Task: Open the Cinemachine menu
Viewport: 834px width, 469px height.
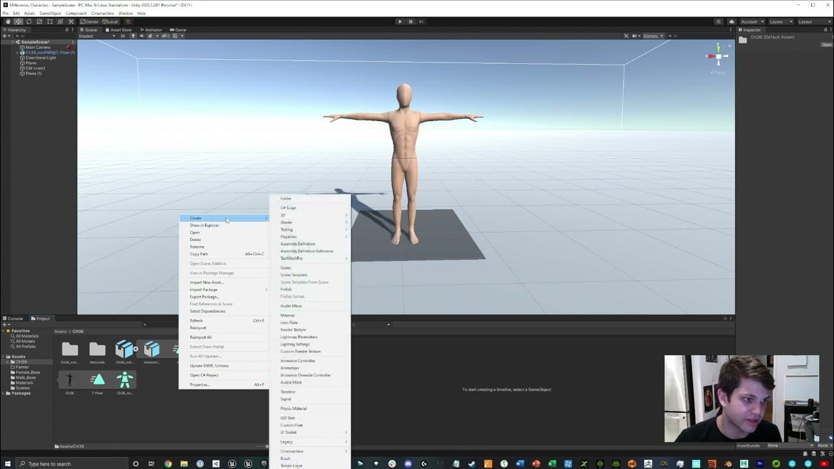Action: tap(102, 13)
